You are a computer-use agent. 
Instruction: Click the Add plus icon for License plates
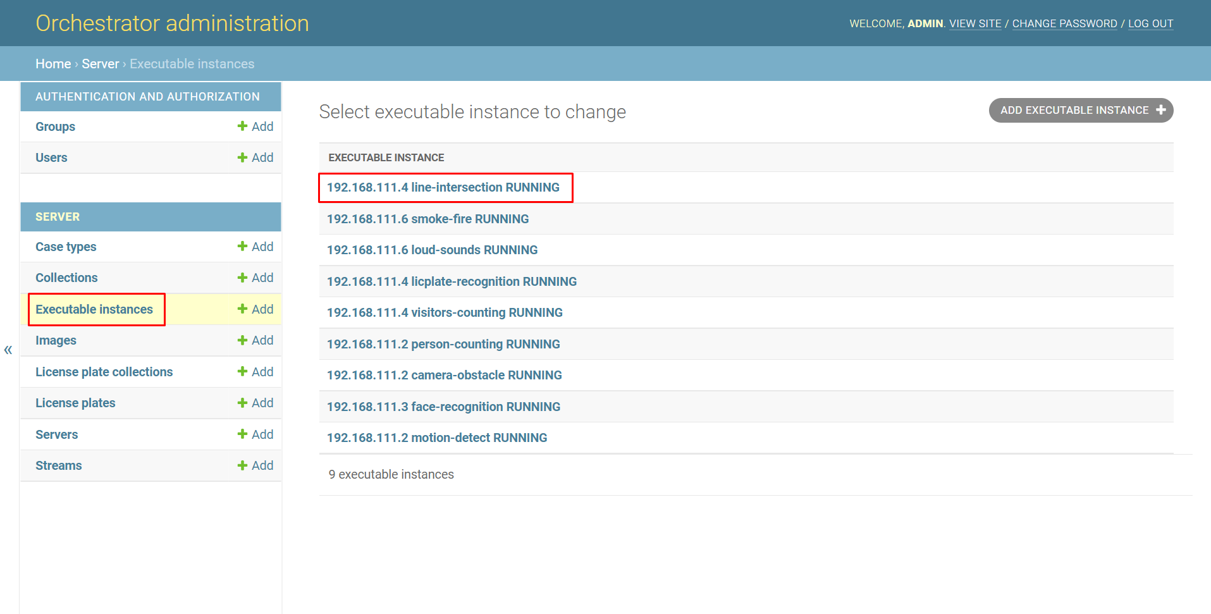[x=242, y=403]
